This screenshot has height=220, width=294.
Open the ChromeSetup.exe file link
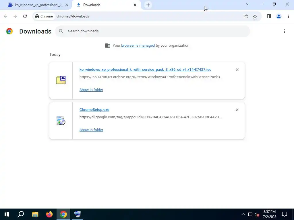pyautogui.click(x=94, y=110)
